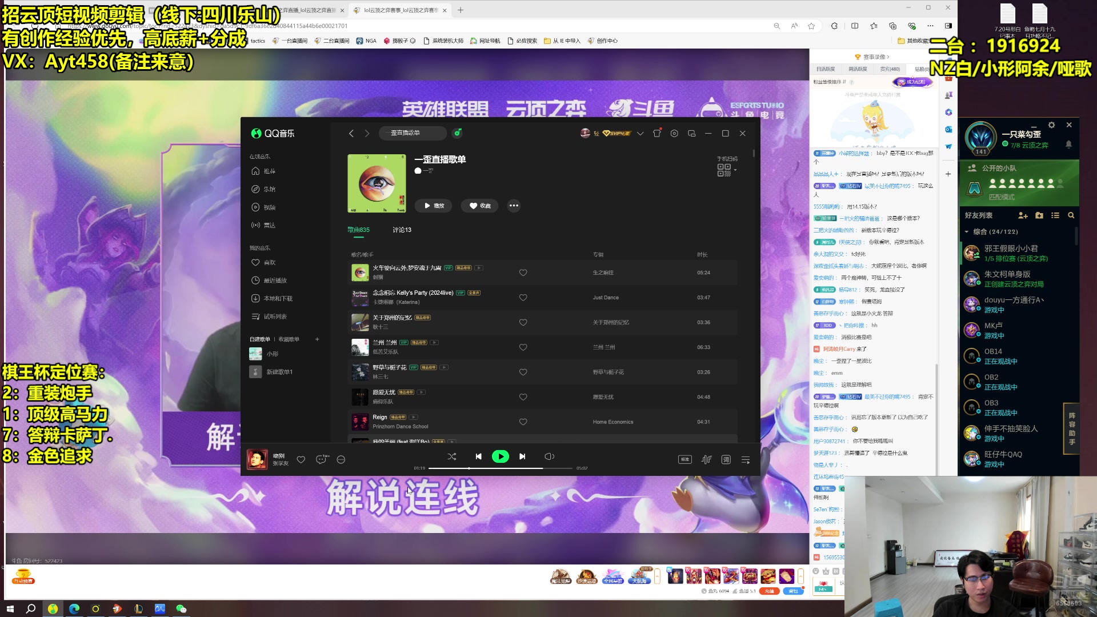Open the playlist more options ellipsis button
The height and width of the screenshot is (617, 1097).
coord(514,206)
